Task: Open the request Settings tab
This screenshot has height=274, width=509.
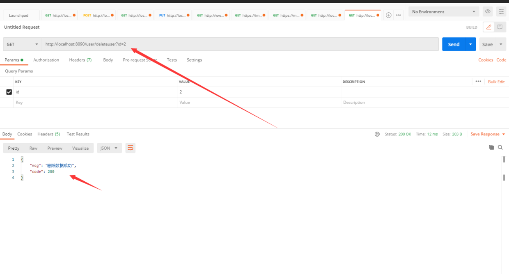Action: 194,60
